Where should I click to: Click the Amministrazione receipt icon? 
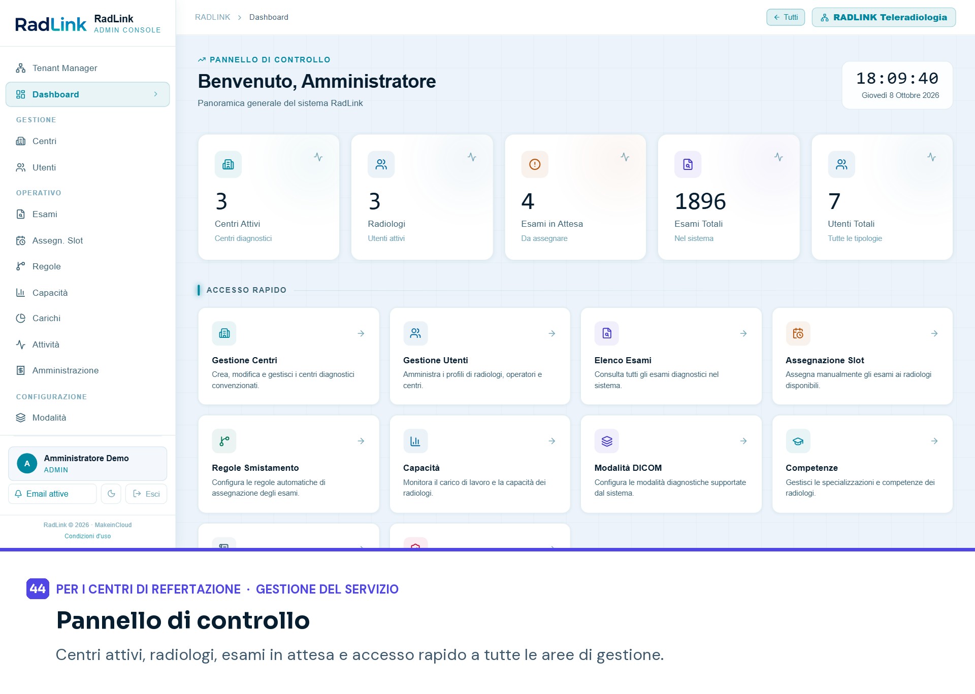(21, 370)
